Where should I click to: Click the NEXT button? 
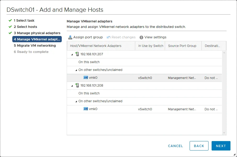click(x=221, y=146)
